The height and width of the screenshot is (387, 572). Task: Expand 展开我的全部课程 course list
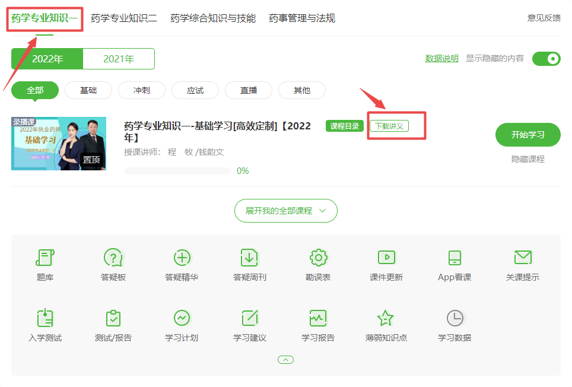(285, 211)
